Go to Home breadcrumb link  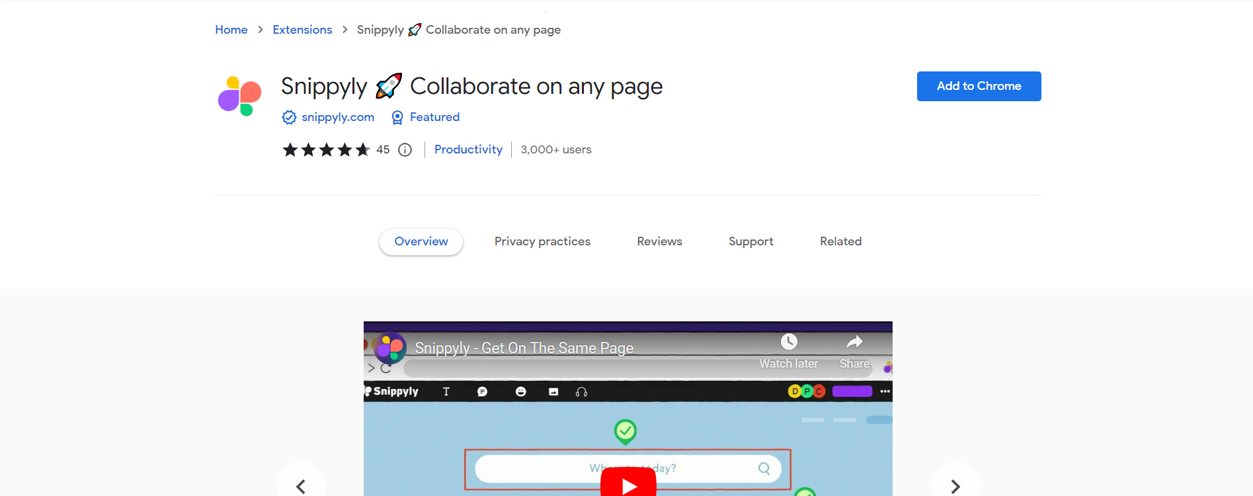231,30
